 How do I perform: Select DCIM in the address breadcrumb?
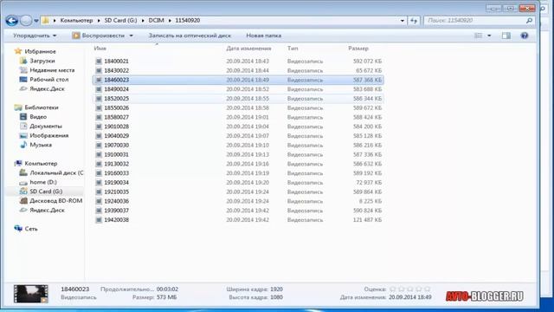(x=156, y=21)
